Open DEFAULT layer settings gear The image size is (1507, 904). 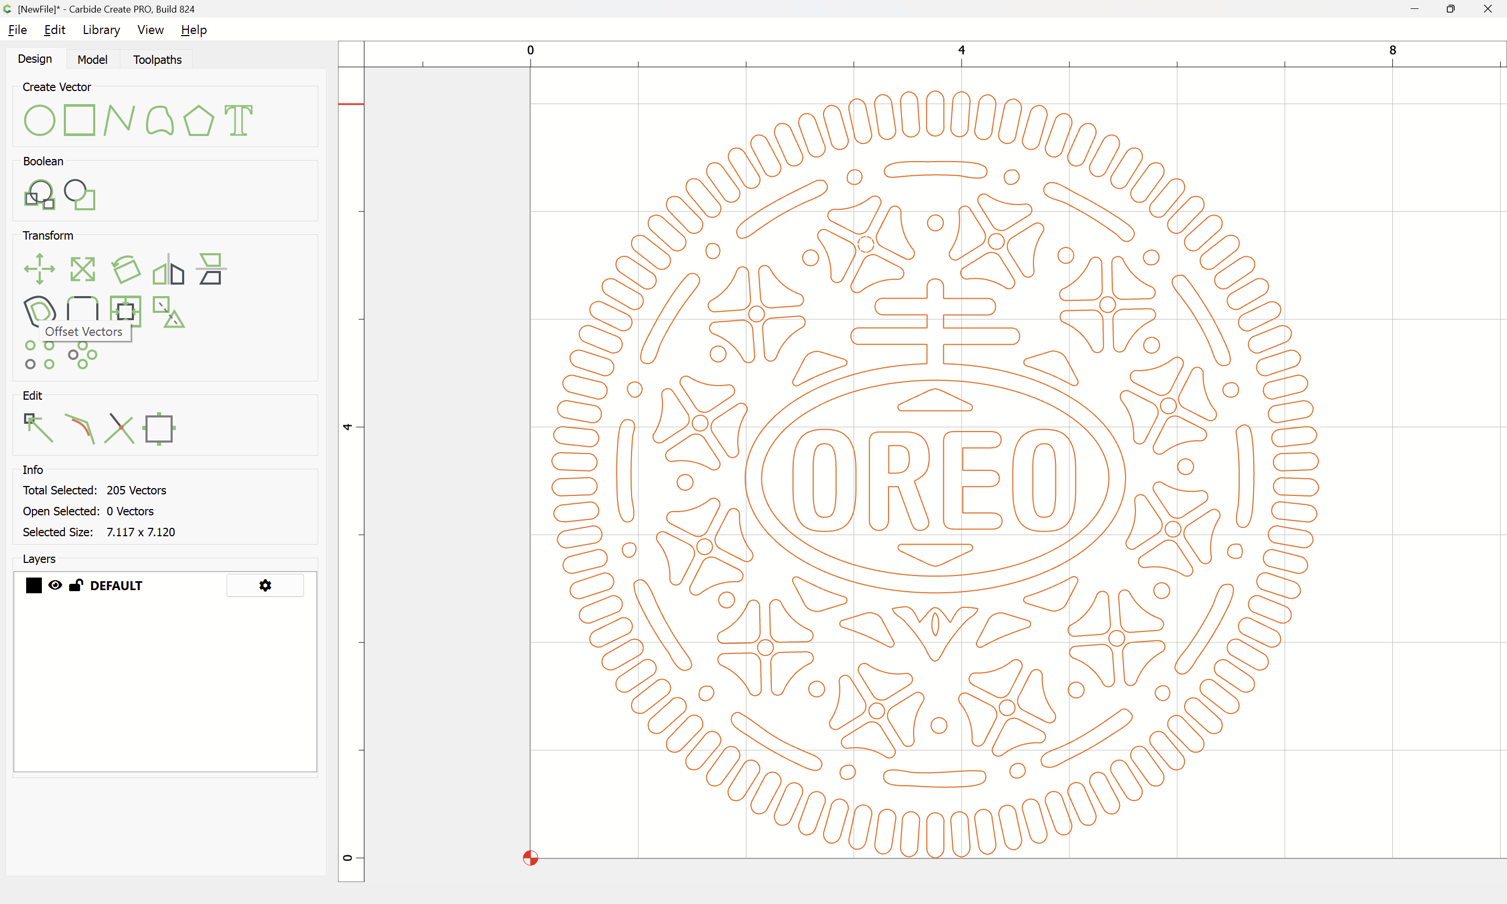(265, 585)
